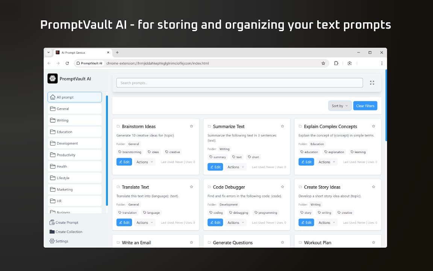Click the programming tag
Viewport: 433px width, 271px height.
click(266, 212)
